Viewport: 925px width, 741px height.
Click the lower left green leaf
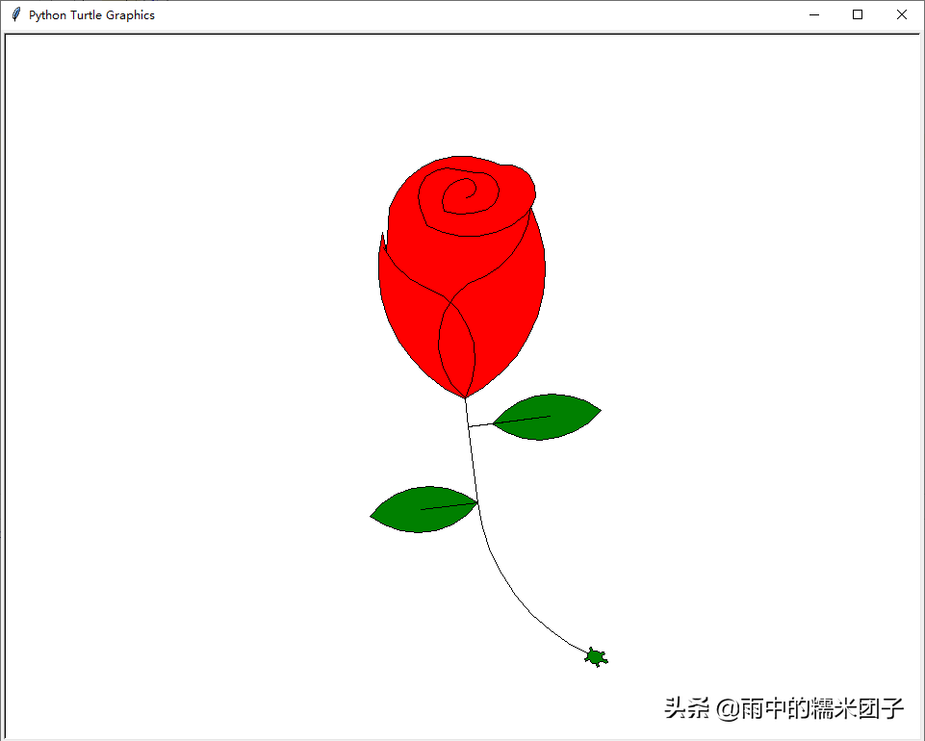[x=424, y=509]
